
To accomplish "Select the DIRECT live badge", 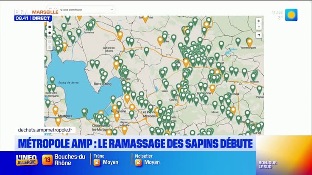I will [41, 18].
